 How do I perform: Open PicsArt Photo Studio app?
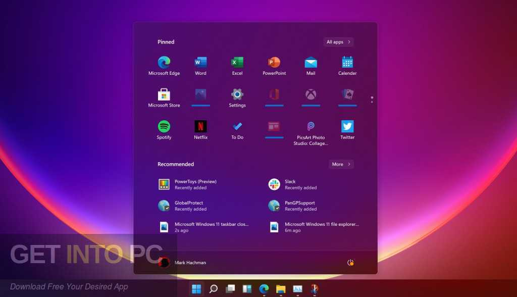tap(311, 133)
